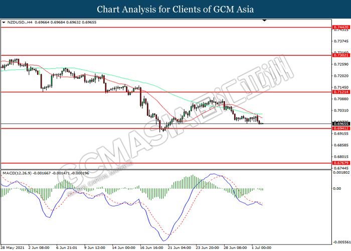Click the 16 Jun 16:00 time label

[151, 248]
